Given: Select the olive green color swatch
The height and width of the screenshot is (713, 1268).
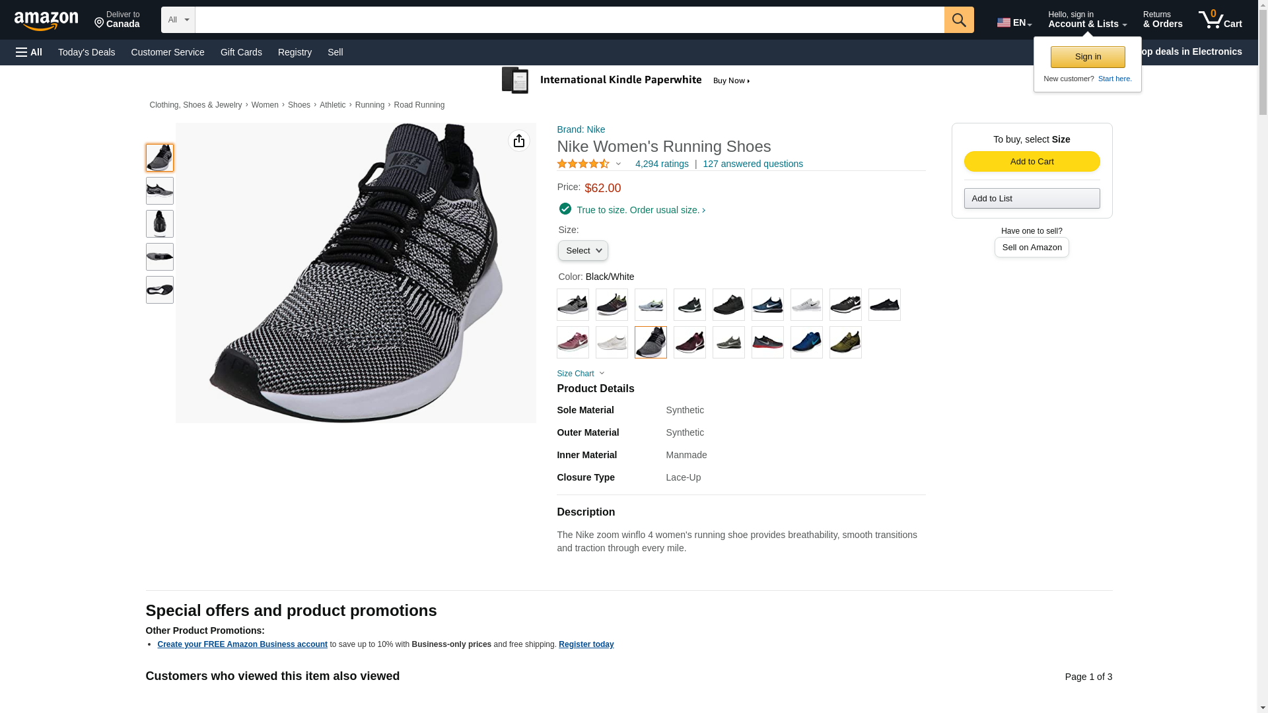Looking at the screenshot, I should coord(845,343).
